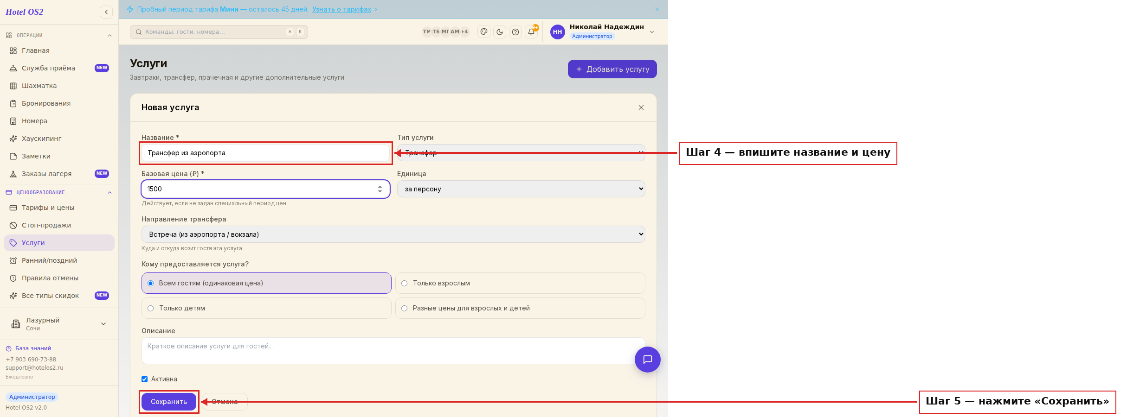Click the Хаускипинг sparkle icon in sidebar

coord(13,139)
